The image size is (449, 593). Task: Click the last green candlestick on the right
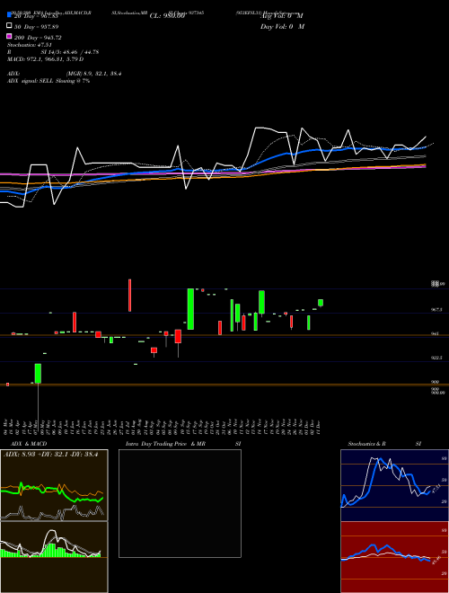321,303
